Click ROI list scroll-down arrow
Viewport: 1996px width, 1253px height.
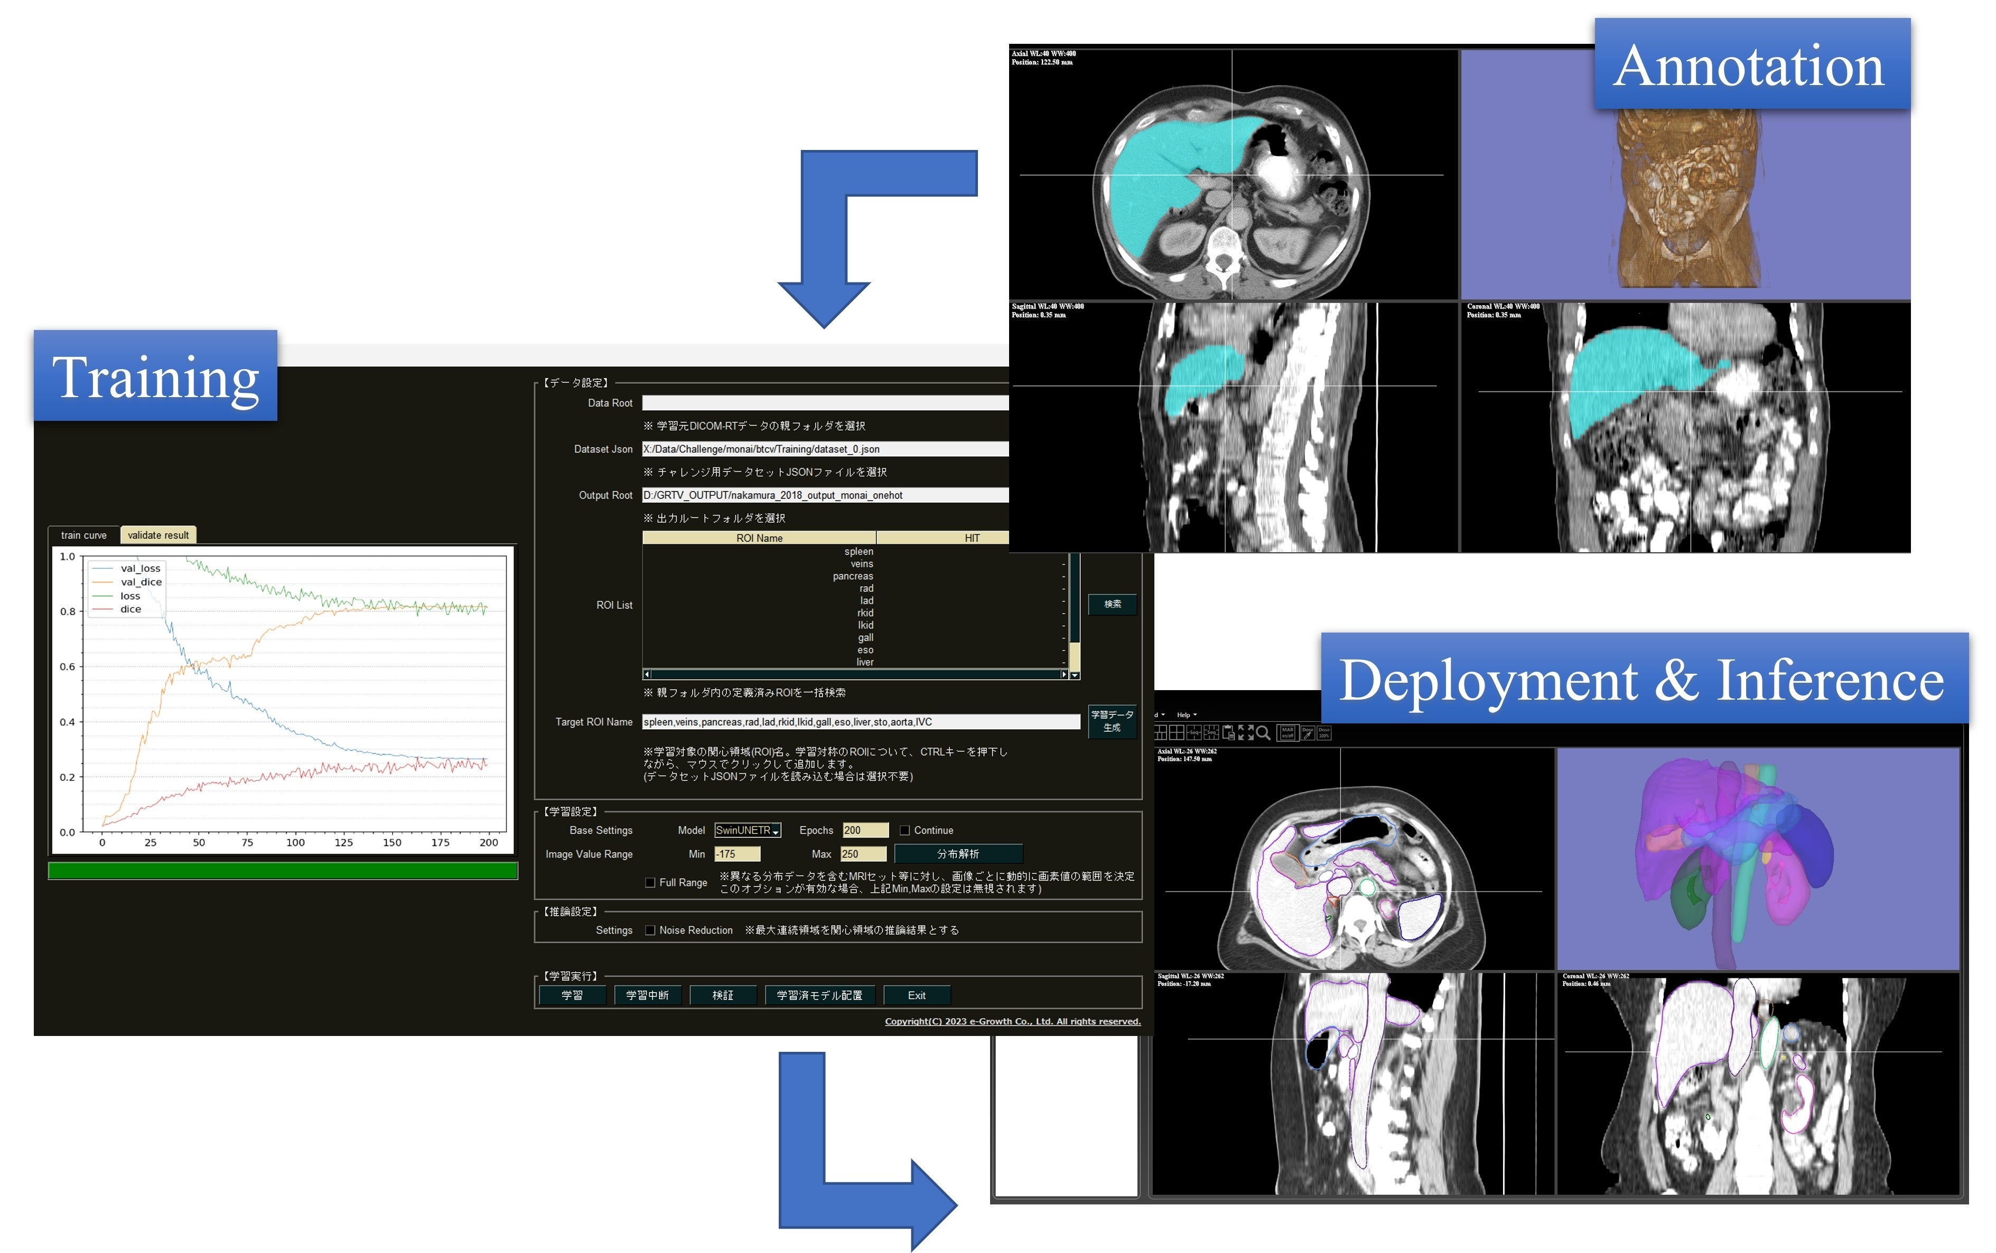1075,675
